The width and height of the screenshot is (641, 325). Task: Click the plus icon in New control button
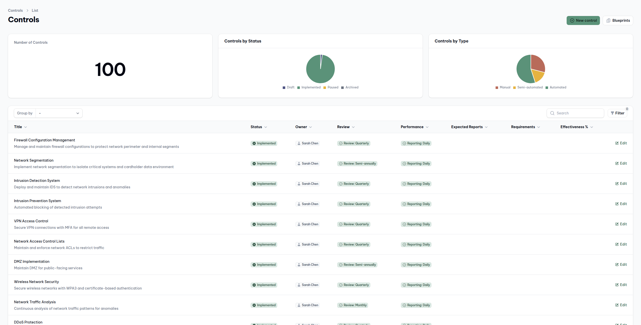(572, 20)
